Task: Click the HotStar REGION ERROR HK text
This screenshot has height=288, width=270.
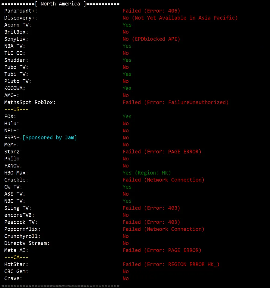Action: [171, 265]
